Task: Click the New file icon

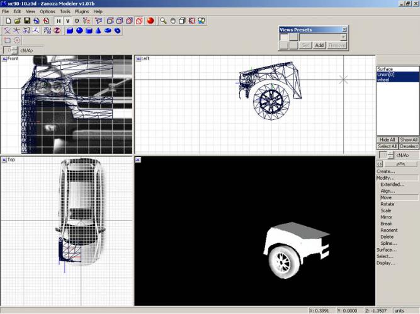Action: (x=8, y=21)
